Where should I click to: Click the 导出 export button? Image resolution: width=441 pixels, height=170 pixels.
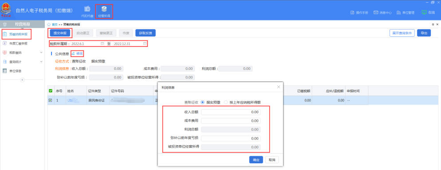click(424, 33)
